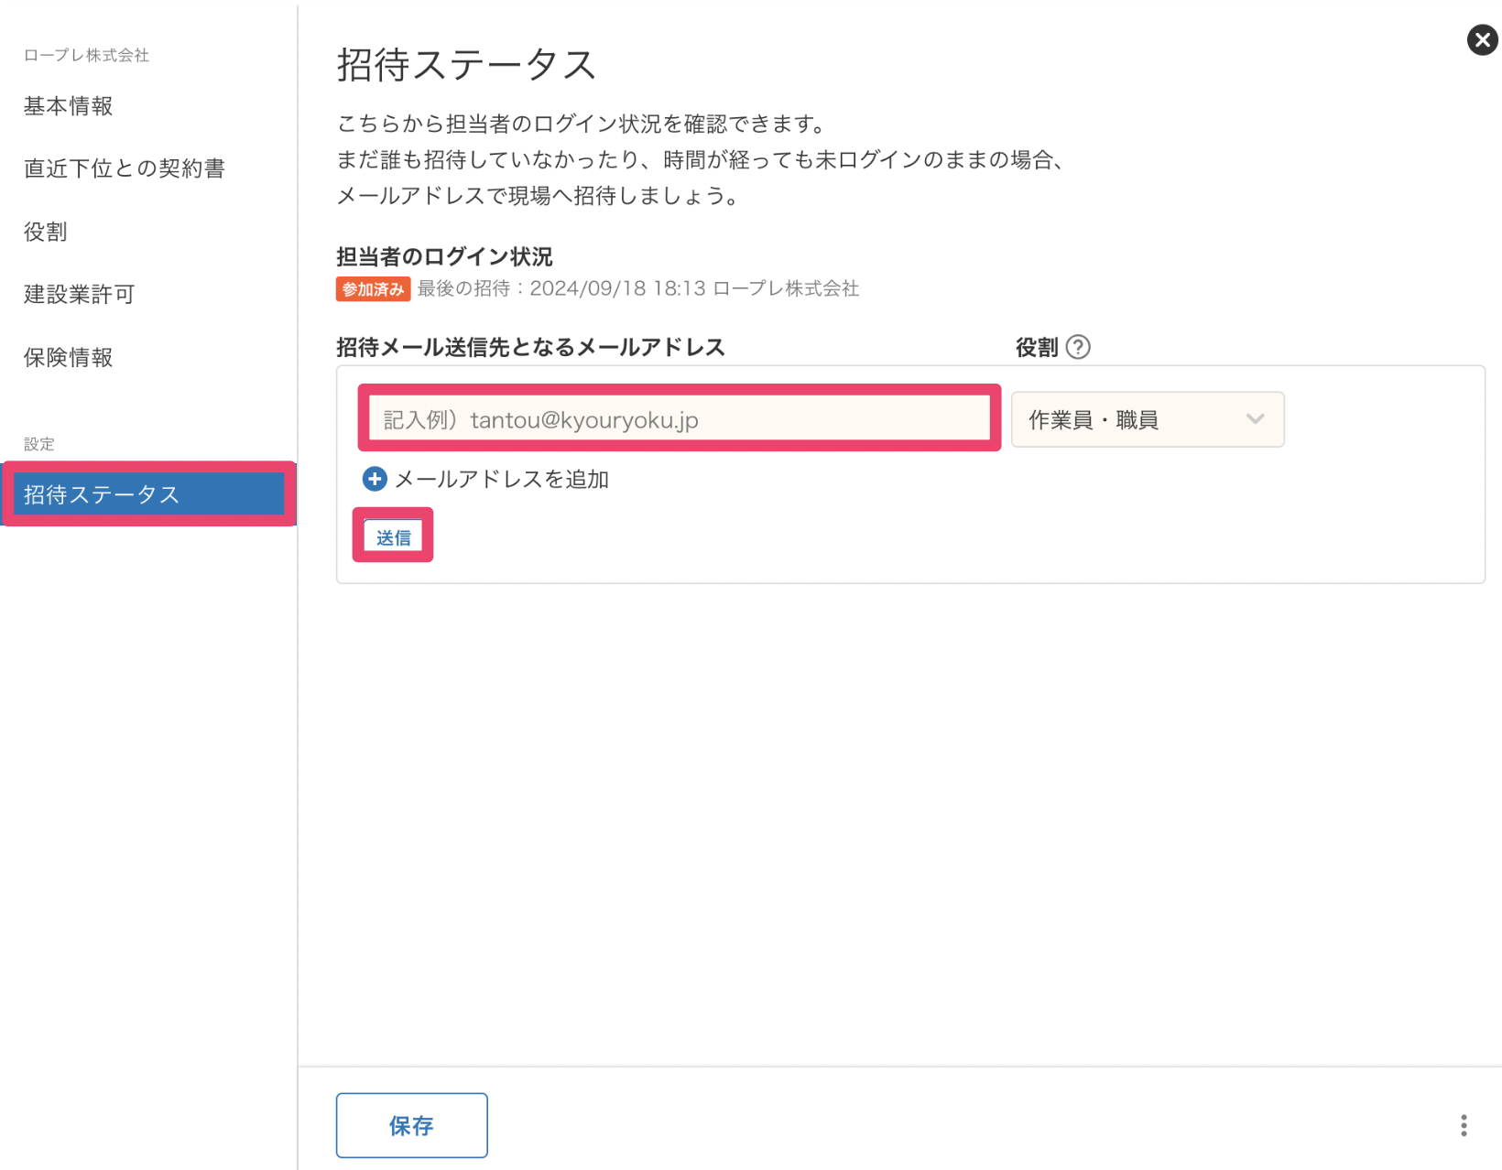Image resolution: width=1502 pixels, height=1170 pixels.
Task: Focus the invitation email address field
Action: pyautogui.click(x=678, y=419)
